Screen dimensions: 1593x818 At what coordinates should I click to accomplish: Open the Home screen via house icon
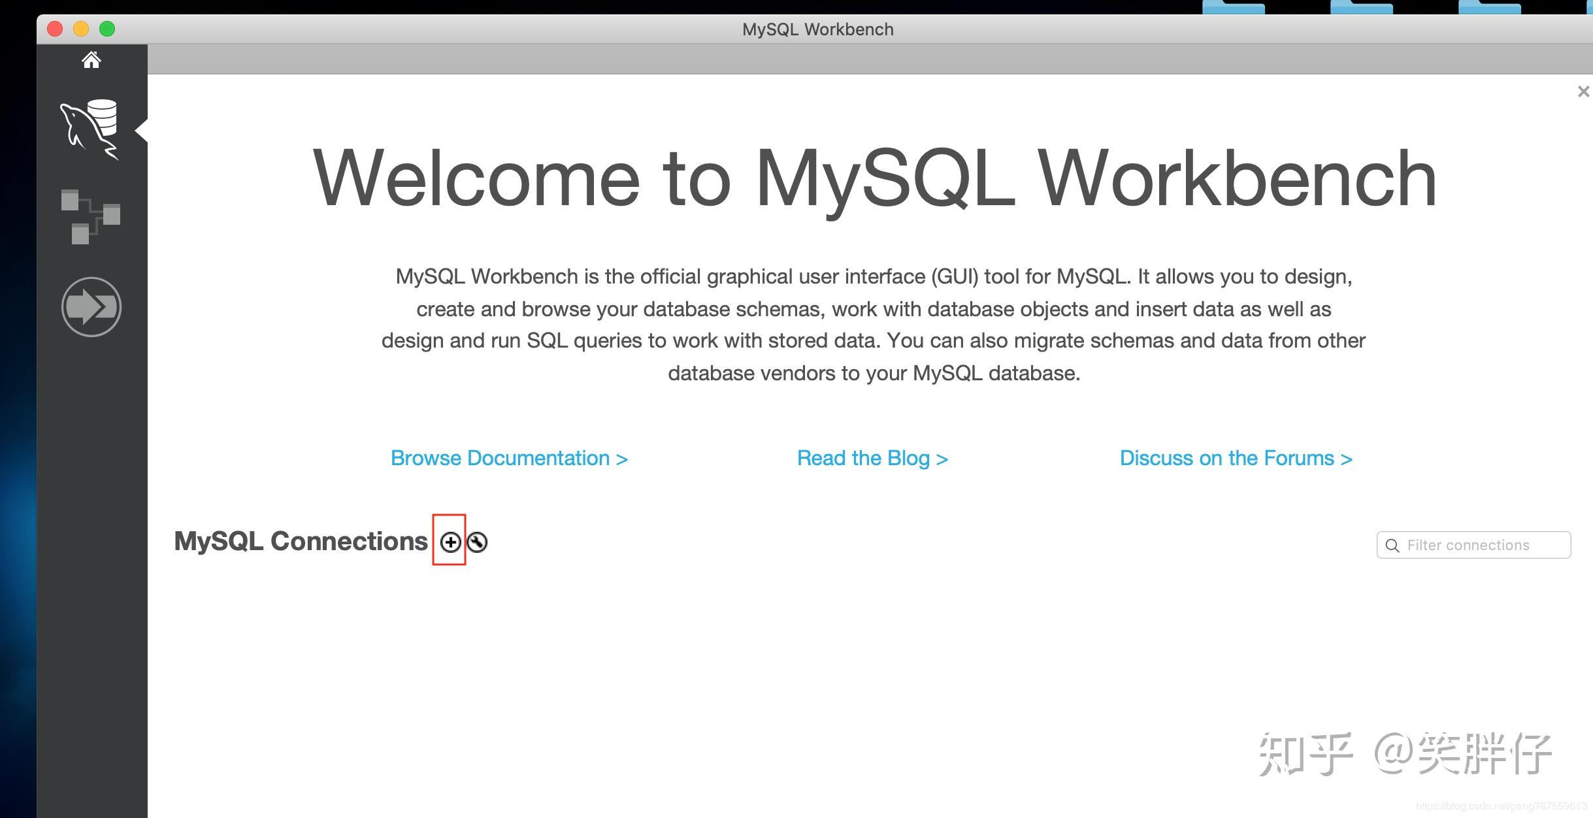point(91,59)
